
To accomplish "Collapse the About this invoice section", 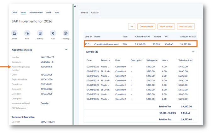I will [x=66, y=49].
